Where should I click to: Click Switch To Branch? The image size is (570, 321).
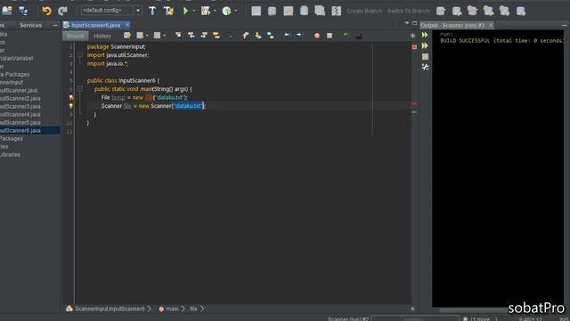(x=409, y=11)
